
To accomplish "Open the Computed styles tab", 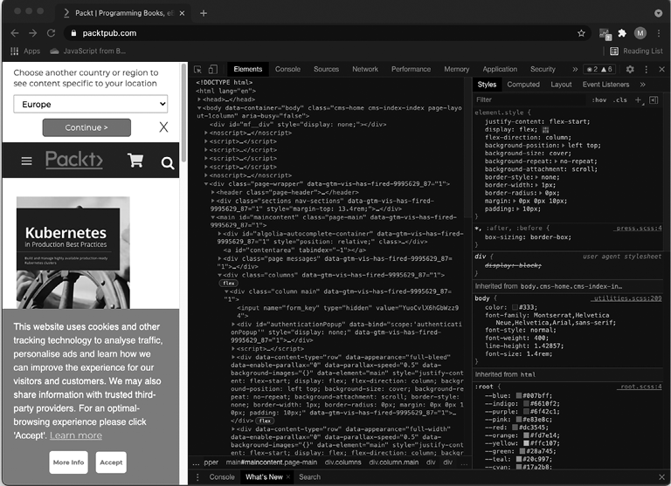I will pos(523,85).
